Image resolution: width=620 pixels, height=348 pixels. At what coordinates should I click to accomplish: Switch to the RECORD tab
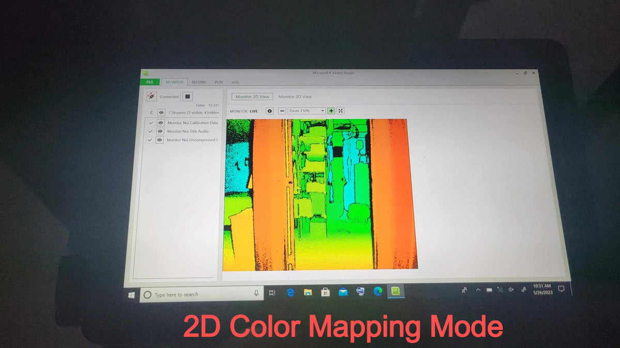pyautogui.click(x=199, y=82)
